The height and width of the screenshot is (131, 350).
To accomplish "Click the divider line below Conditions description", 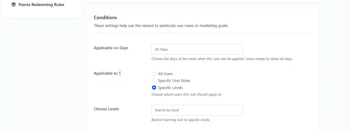I will point(202,33).
